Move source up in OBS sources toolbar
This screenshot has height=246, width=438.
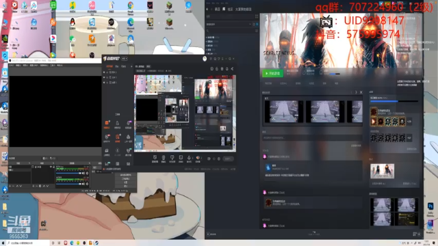click(x=44, y=186)
